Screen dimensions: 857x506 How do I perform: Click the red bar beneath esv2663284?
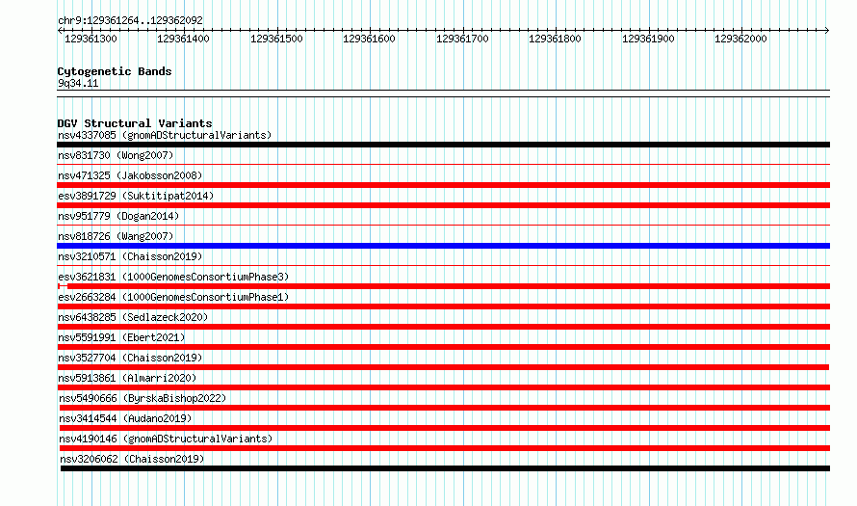443,306
